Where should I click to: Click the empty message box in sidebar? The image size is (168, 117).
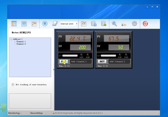[x=30, y=101]
